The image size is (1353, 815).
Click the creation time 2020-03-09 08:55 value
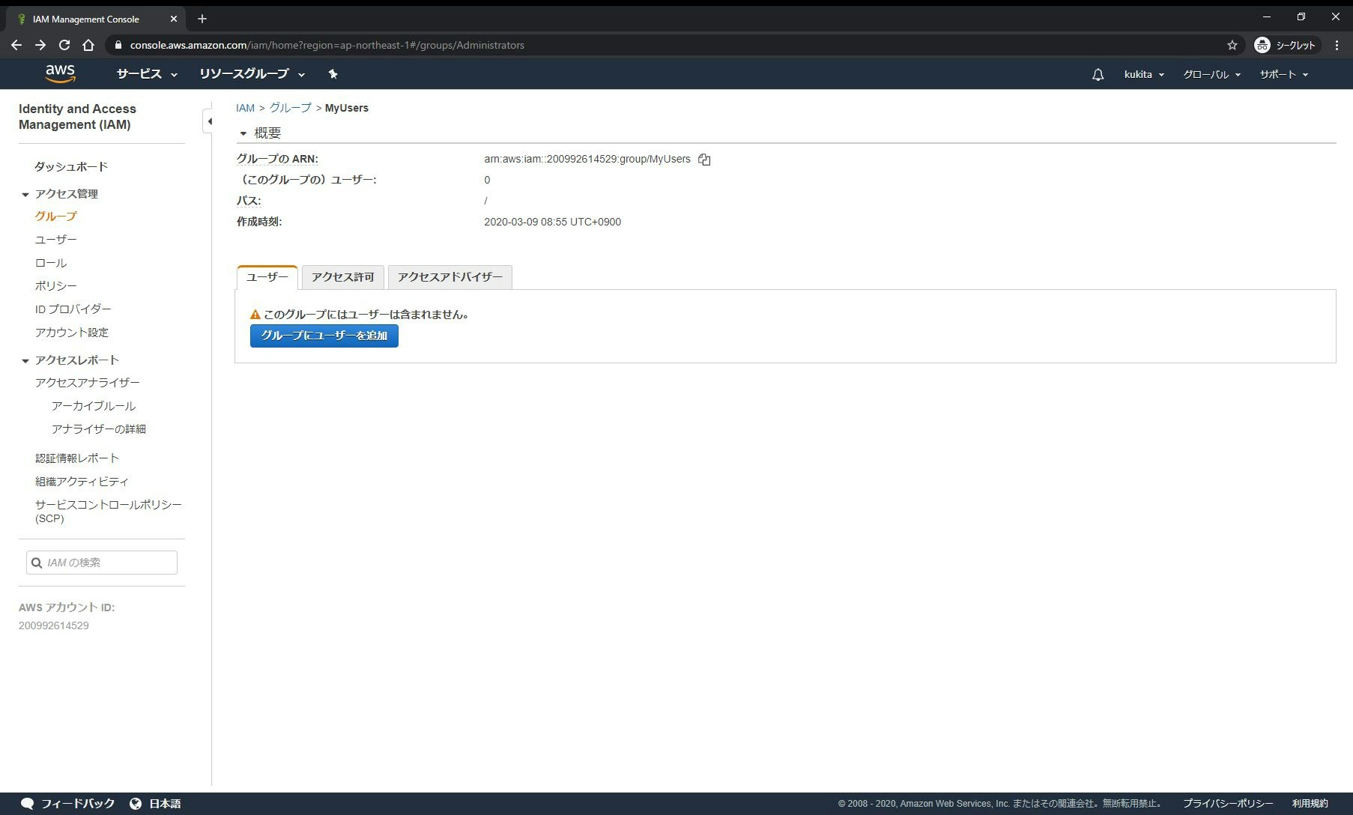click(552, 222)
